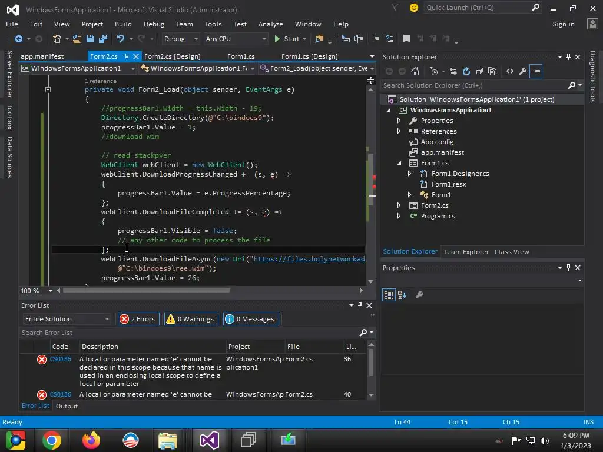Expand the Properties node in Solution Explorer
Image resolution: width=603 pixels, height=452 pixels.
click(x=399, y=121)
